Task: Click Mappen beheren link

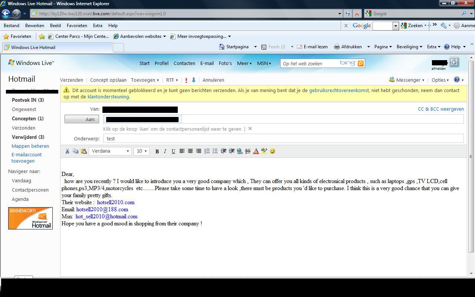Action: pyautogui.click(x=30, y=146)
